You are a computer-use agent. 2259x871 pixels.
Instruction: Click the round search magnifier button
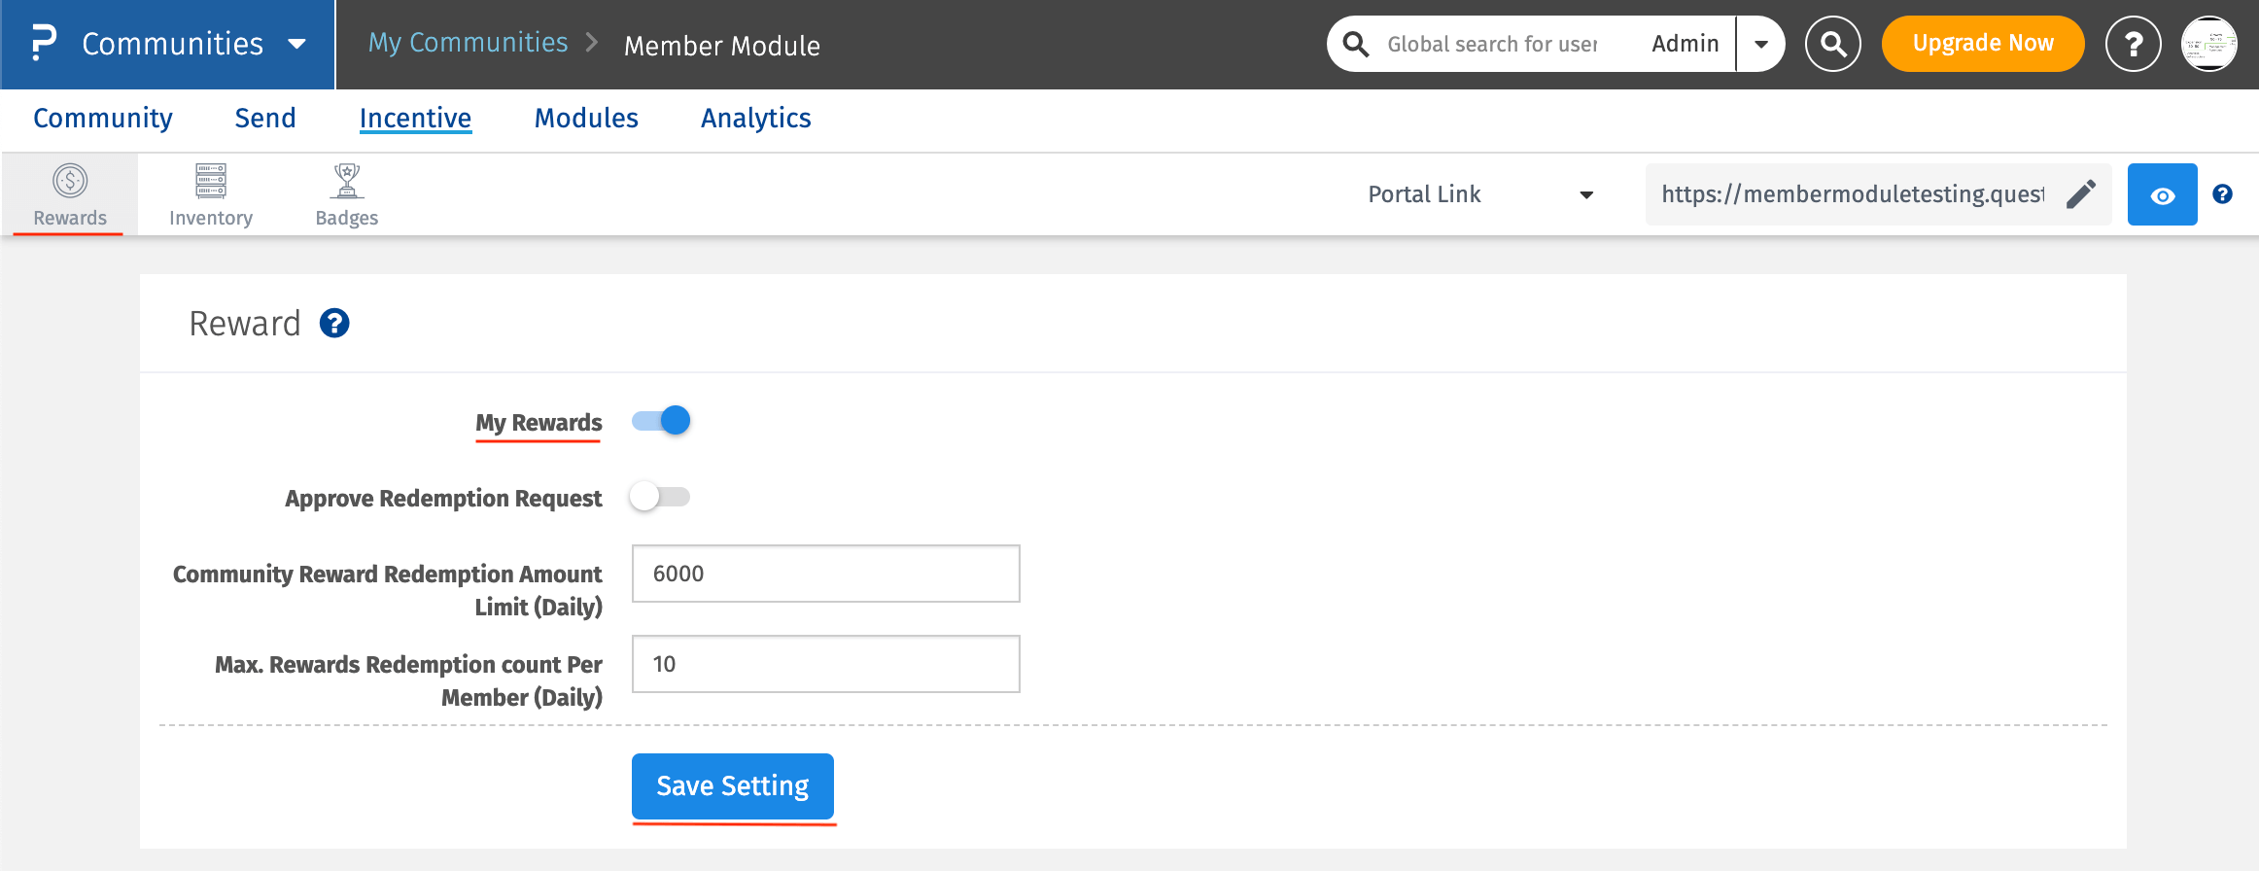pyautogui.click(x=1833, y=44)
